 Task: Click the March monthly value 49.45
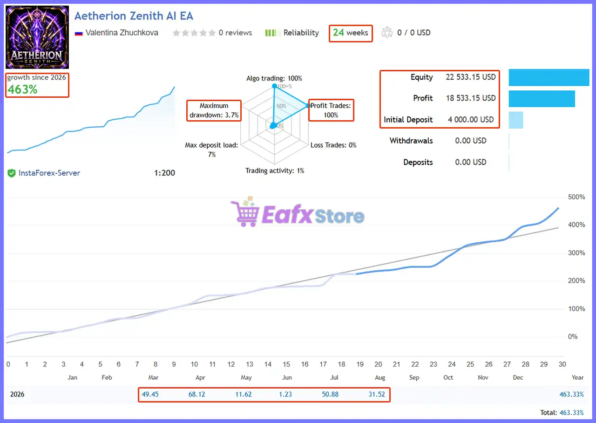(150, 394)
